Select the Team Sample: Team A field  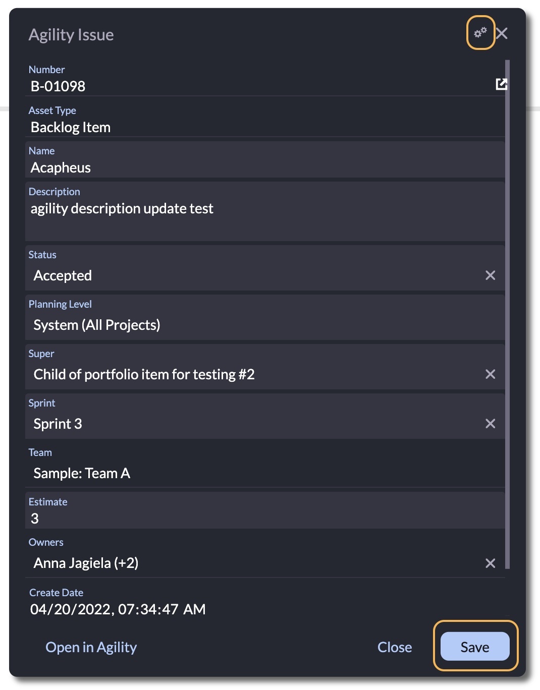pos(265,466)
